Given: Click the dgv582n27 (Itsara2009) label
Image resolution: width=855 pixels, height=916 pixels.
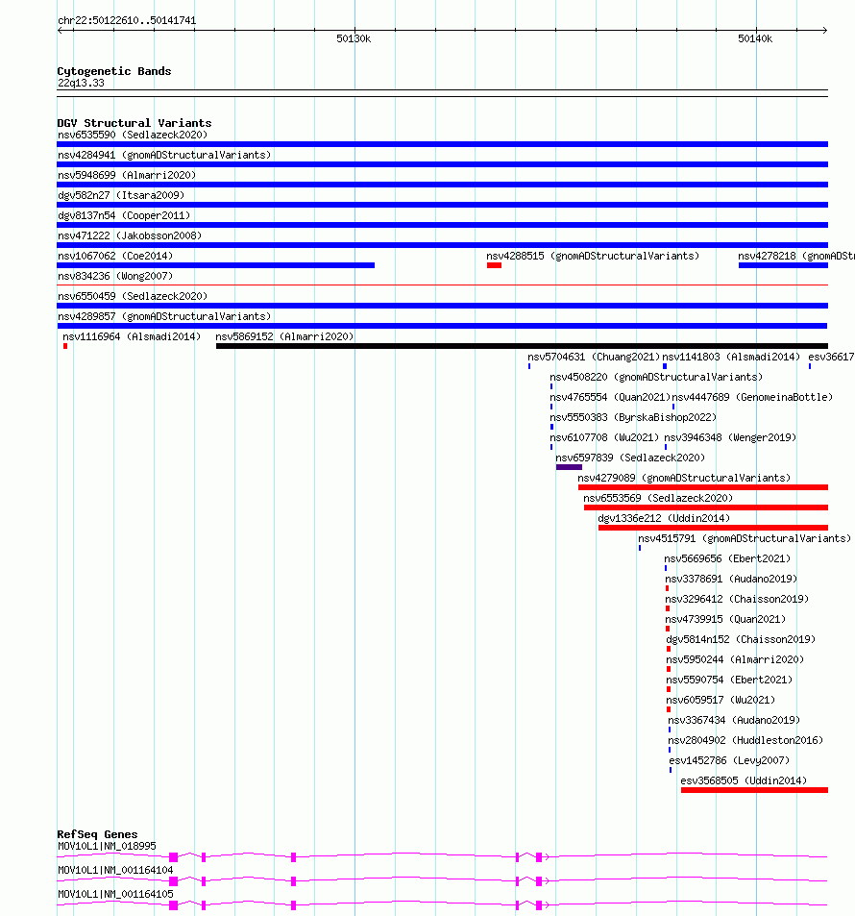Looking at the screenshot, I should (121, 196).
